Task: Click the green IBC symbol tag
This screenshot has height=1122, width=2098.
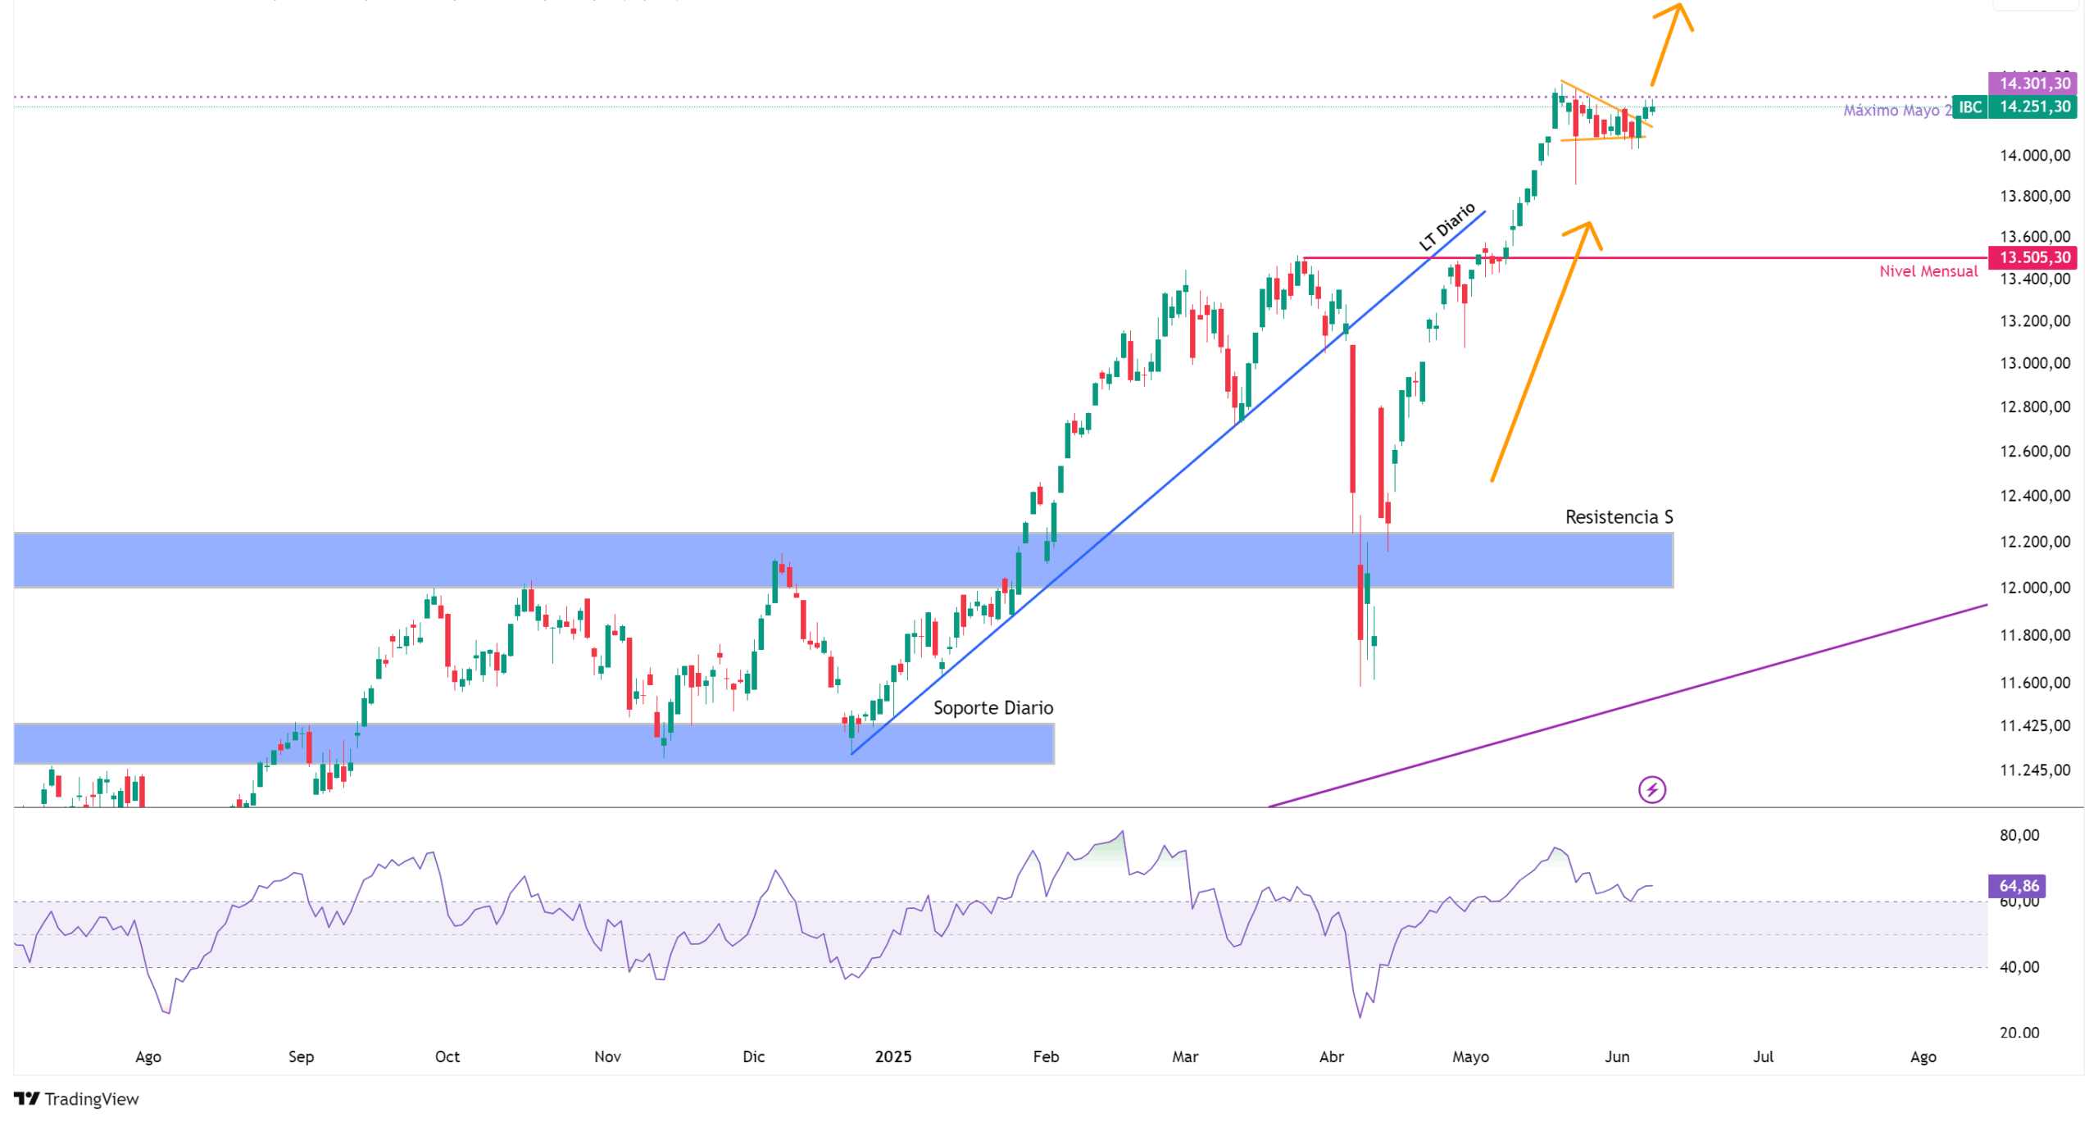Action: [x=1969, y=107]
